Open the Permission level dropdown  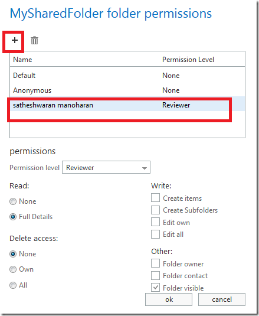tap(106, 167)
